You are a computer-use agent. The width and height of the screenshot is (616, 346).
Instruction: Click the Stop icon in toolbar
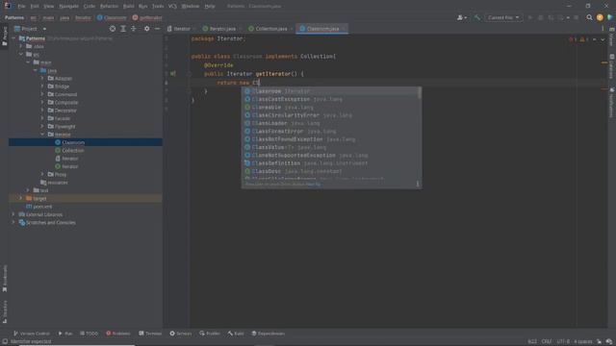pyautogui.click(x=577, y=17)
